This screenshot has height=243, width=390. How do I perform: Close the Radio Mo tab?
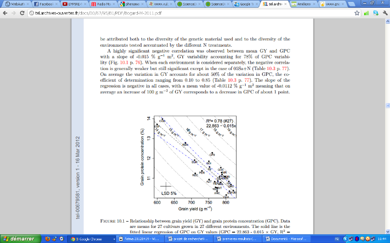(114, 4)
